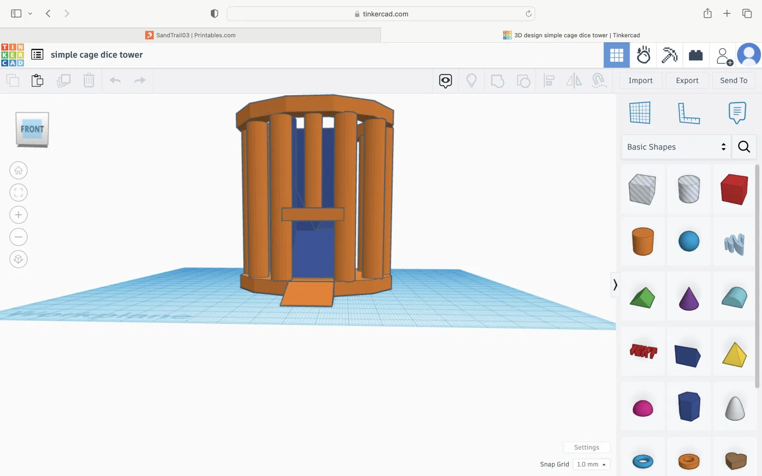The width and height of the screenshot is (762, 476).
Task: Click Fit all in view icon
Action: (x=19, y=193)
